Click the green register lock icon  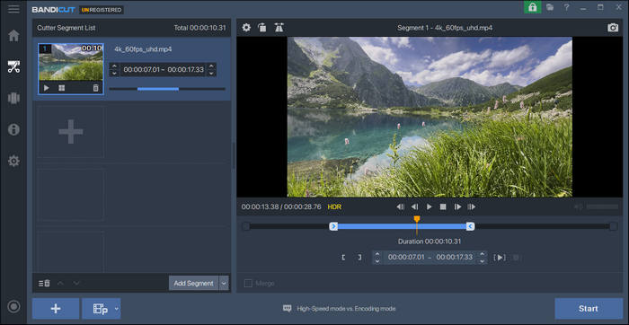pos(532,7)
